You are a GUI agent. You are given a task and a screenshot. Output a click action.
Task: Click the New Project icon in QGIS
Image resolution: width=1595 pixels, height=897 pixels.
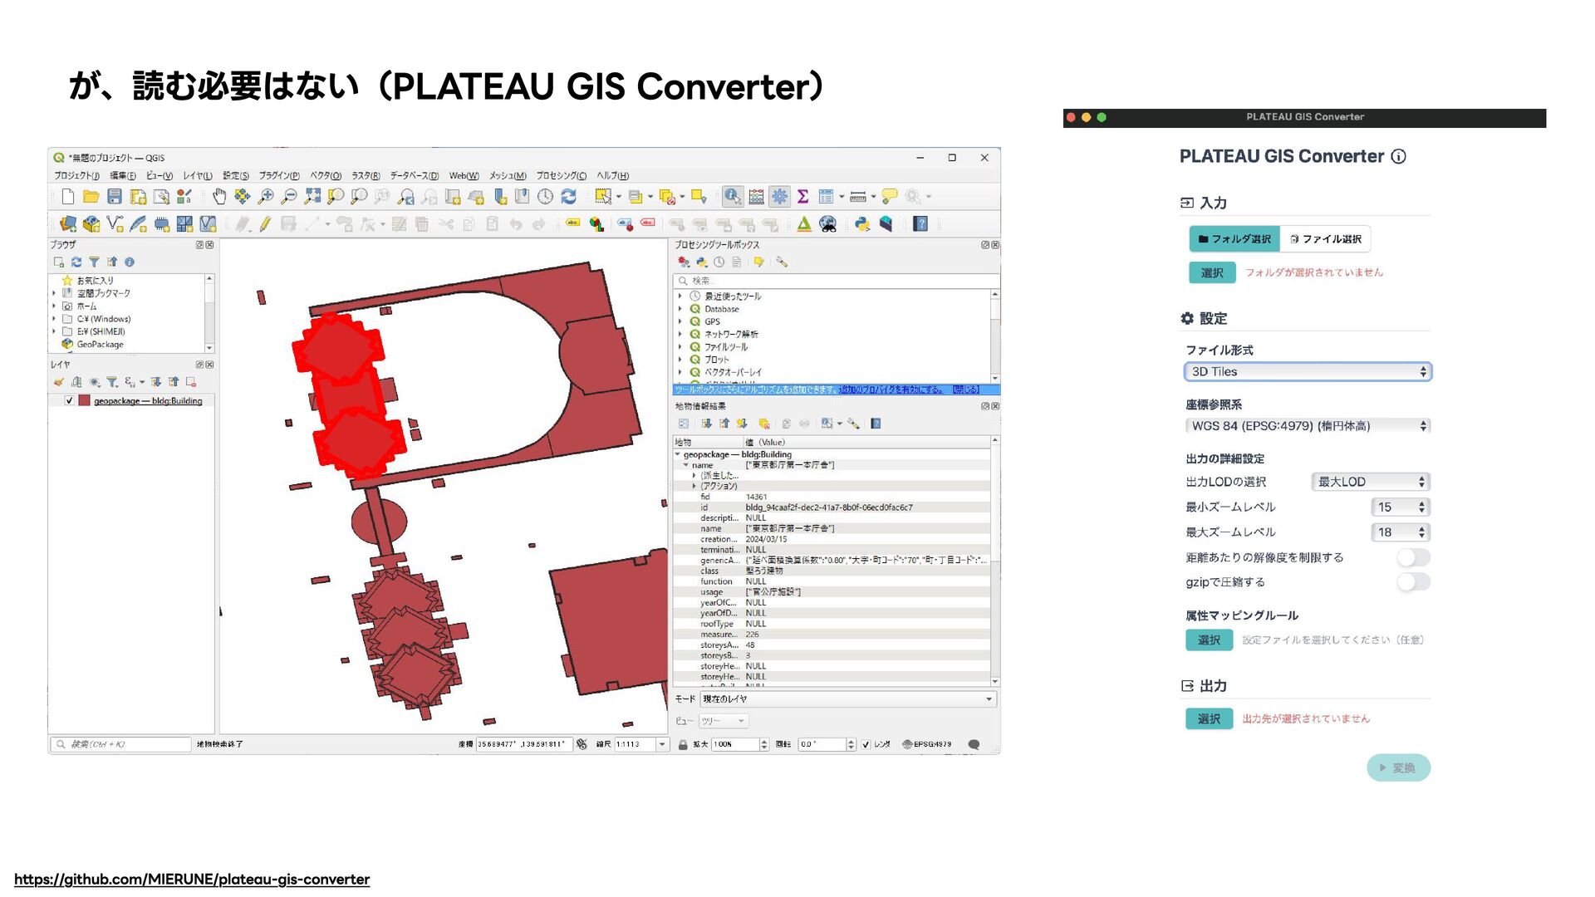tap(68, 197)
